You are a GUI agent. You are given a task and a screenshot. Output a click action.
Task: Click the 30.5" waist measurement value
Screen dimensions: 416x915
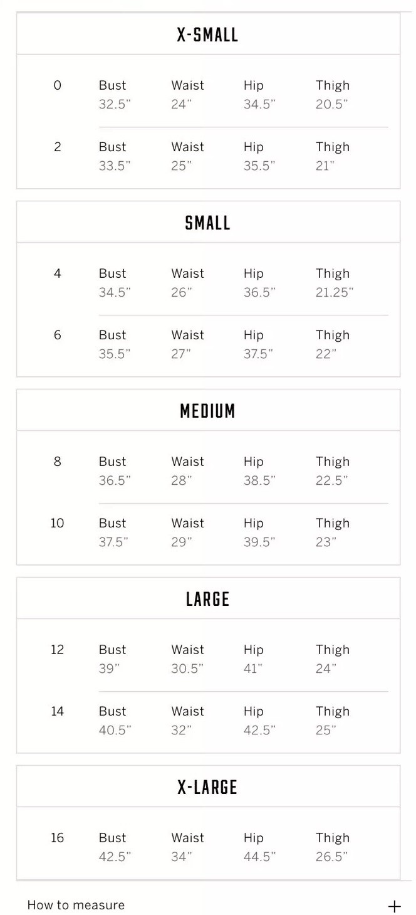(x=187, y=669)
